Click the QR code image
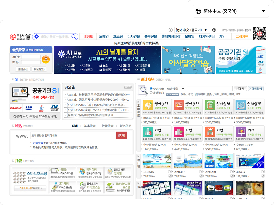The image size is (274, 205). point(259,34)
